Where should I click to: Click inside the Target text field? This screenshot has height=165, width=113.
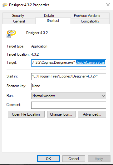pyautogui.click(x=69, y=63)
